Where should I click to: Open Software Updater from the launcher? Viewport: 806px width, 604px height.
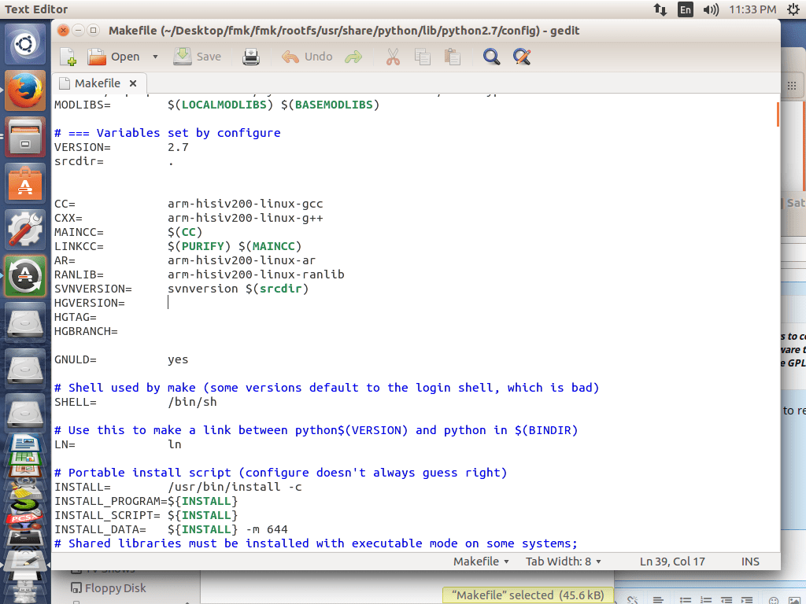[x=24, y=276]
